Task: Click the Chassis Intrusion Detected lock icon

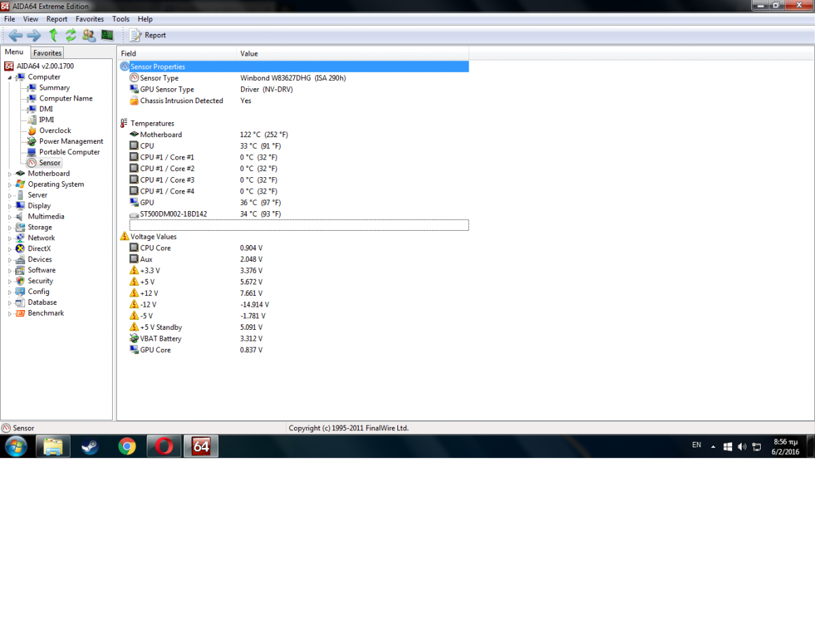Action: click(134, 100)
